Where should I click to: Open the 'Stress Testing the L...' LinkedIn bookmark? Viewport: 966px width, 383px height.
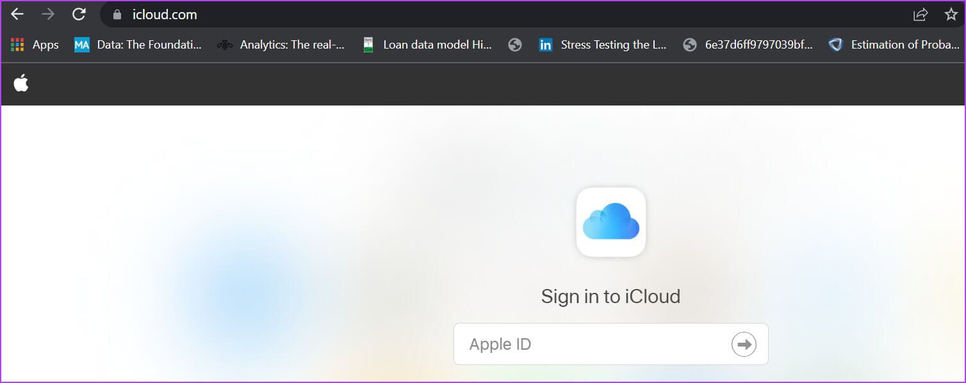tap(603, 45)
